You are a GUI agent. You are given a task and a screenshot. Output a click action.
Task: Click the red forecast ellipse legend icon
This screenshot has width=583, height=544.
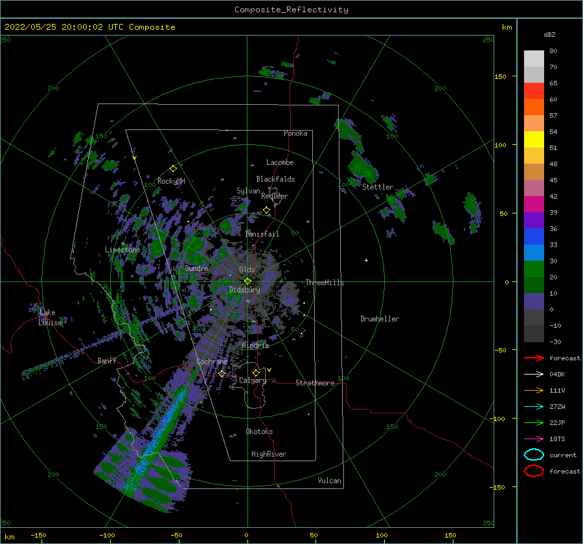coord(534,471)
